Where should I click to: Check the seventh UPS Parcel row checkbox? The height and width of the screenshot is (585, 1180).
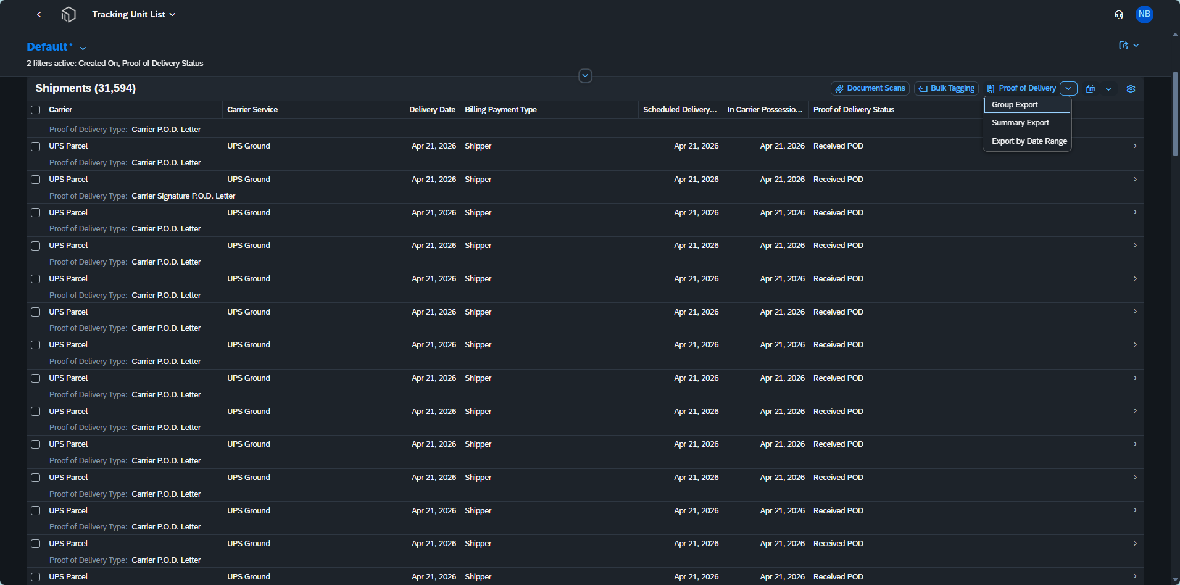[36, 345]
